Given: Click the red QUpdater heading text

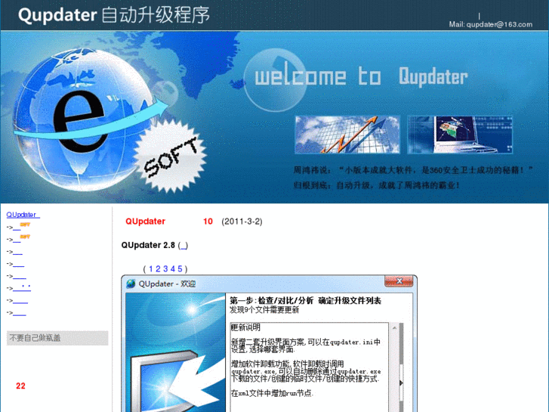Looking at the screenshot, I should click(145, 221).
